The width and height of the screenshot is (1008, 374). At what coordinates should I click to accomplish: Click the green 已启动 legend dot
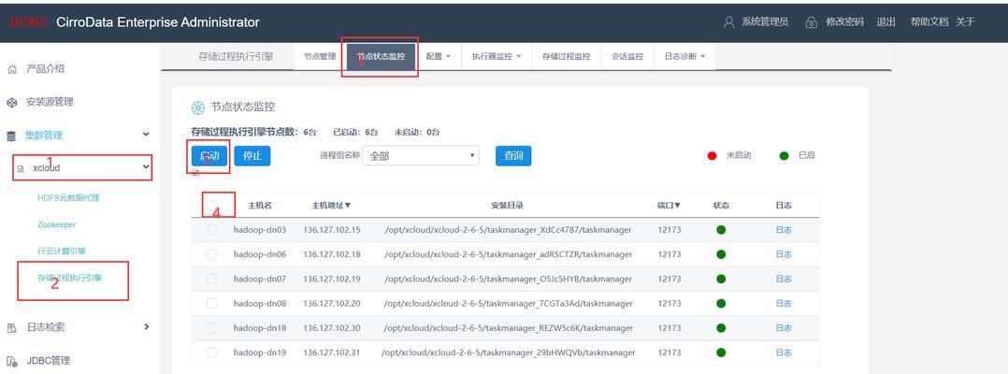coord(784,156)
